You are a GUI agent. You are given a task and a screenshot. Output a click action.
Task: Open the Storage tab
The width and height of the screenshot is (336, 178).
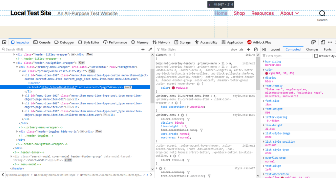pos(182,42)
